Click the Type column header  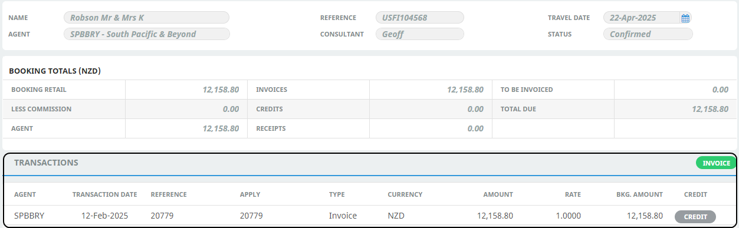point(337,194)
